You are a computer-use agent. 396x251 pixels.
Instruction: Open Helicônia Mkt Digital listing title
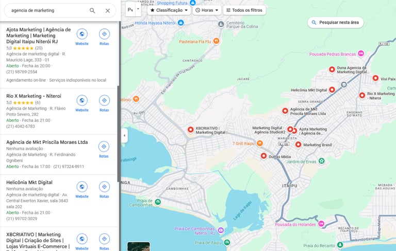click(x=29, y=183)
